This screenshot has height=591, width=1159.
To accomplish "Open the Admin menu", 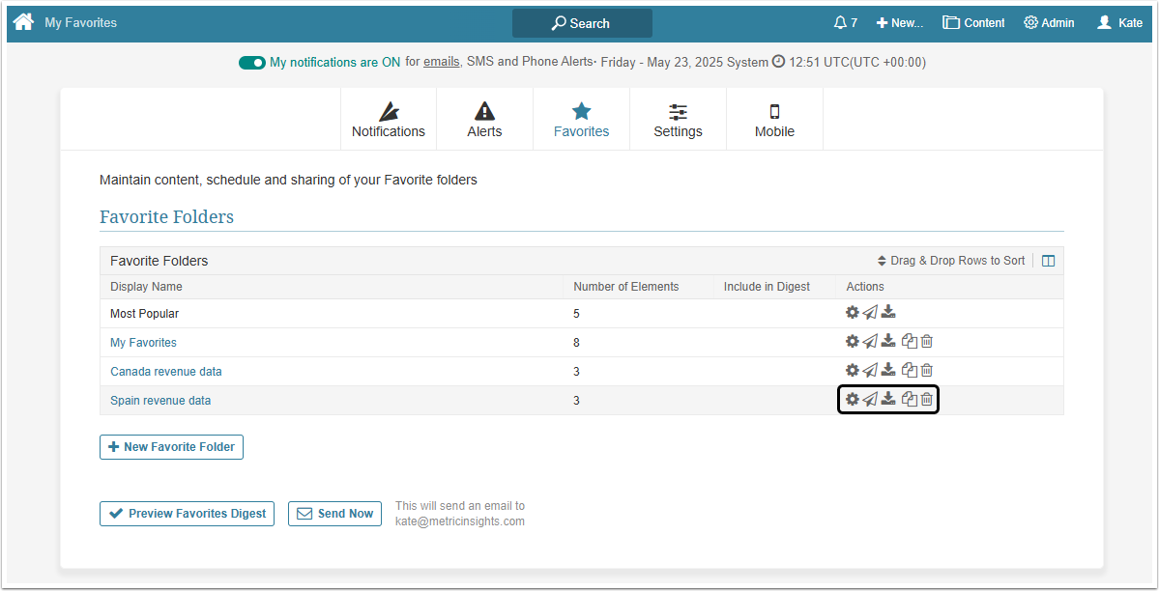I will pos(1049,23).
